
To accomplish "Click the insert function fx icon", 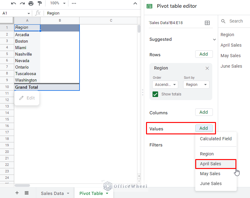I will coord(38,13).
